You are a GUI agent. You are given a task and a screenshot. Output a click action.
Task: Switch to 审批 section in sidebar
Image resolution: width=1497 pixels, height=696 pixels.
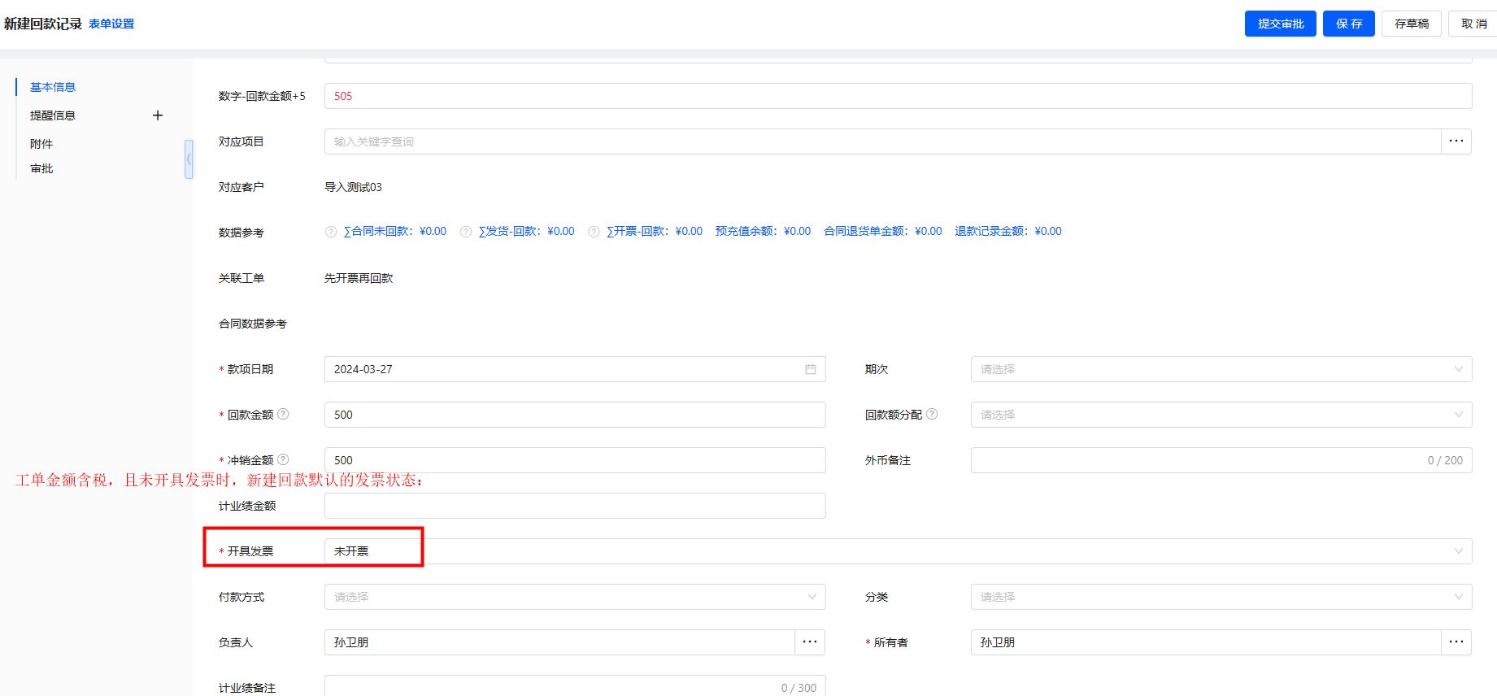(x=41, y=168)
